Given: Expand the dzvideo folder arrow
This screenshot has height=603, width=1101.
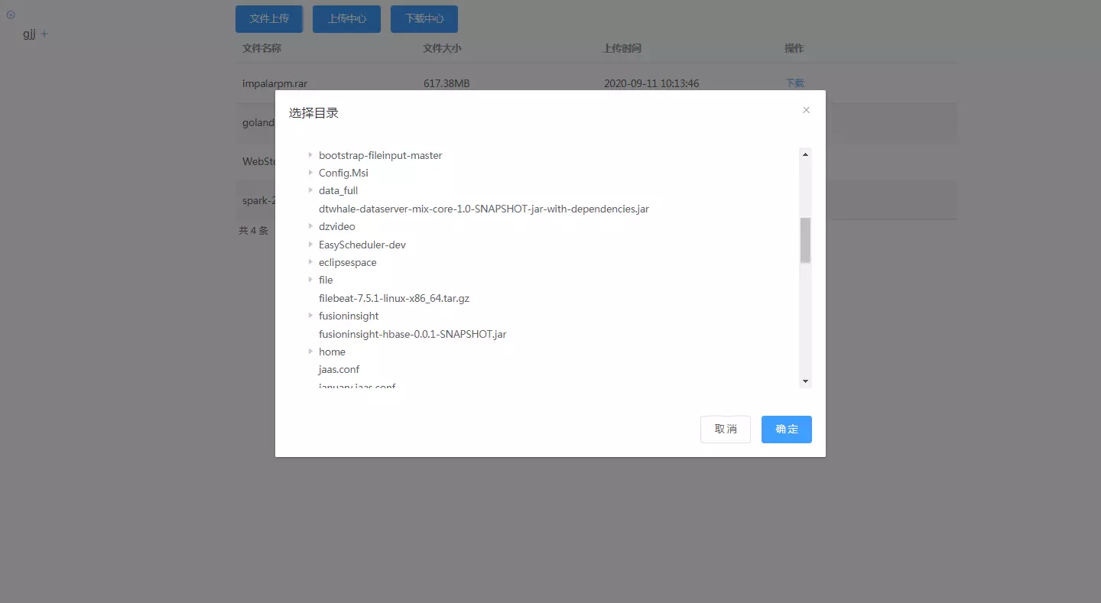Looking at the screenshot, I should [310, 226].
